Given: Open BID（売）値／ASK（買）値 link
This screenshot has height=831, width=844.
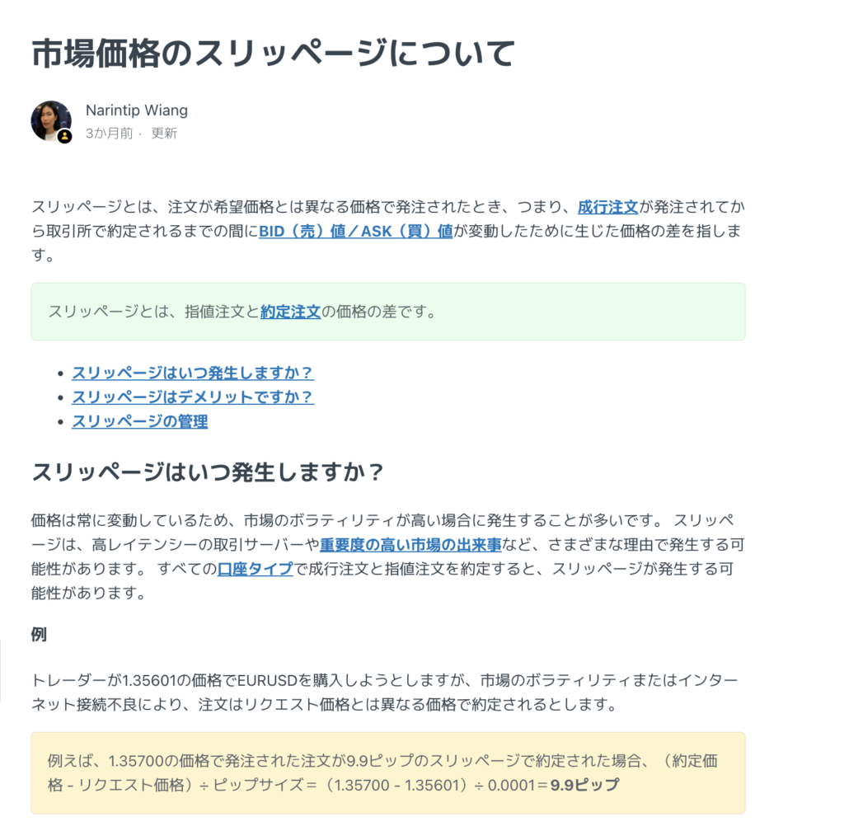Looking at the screenshot, I should 356,231.
